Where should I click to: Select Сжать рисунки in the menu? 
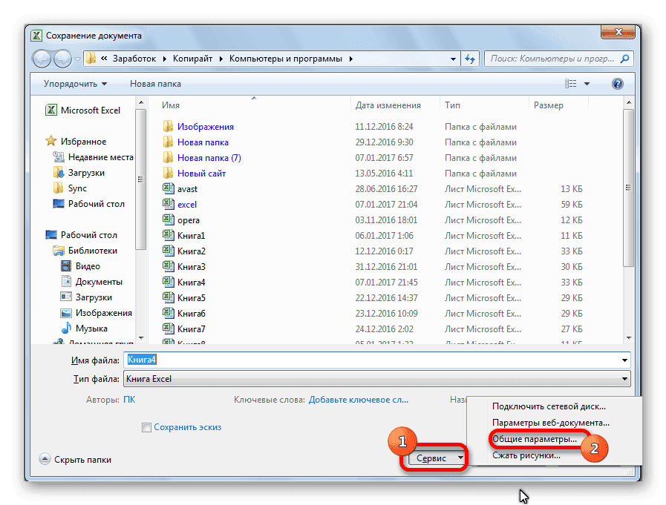[526, 455]
